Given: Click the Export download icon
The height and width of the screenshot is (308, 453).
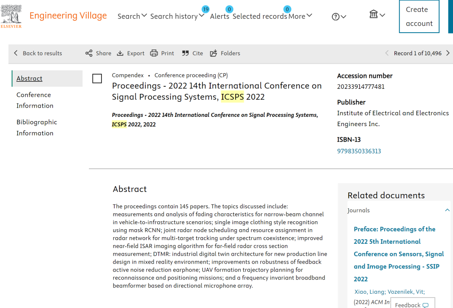Looking at the screenshot, I should pos(120,53).
